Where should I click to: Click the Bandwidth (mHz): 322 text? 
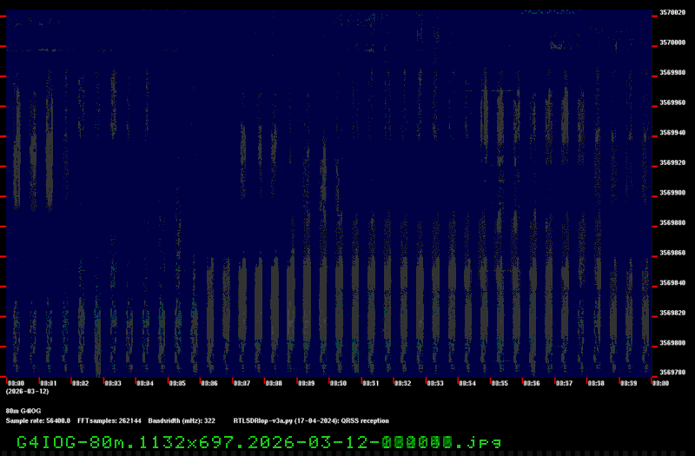click(x=182, y=420)
